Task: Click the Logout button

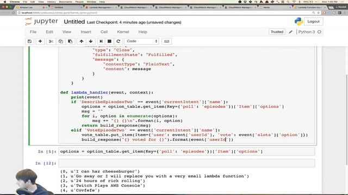Action: (313, 22)
